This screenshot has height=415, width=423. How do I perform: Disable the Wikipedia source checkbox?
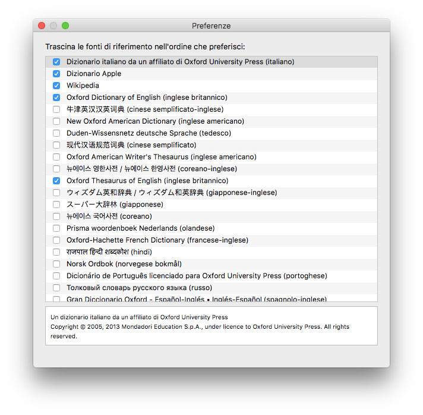pyautogui.click(x=56, y=86)
